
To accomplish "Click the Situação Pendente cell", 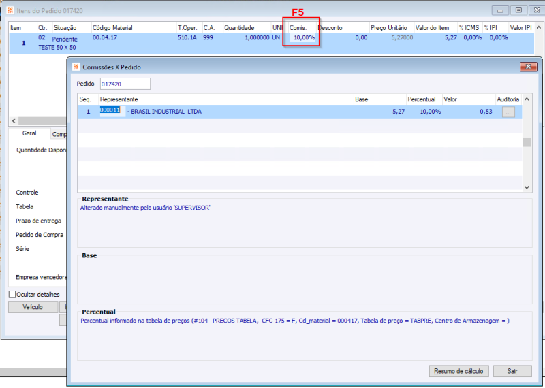I will point(65,39).
